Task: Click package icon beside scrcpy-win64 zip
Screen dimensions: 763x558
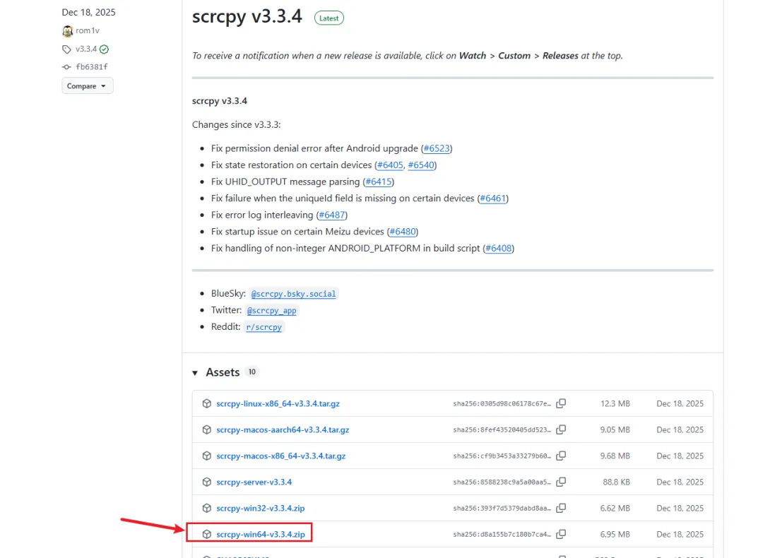Action: pyautogui.click(x=207, y=534)
